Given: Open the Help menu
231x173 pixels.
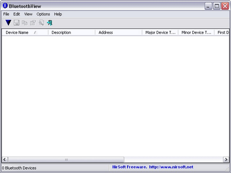Looking at the screenshot, I should (x=58, y=14).
